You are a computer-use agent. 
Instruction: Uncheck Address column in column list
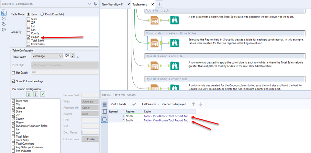coord(13,108)
